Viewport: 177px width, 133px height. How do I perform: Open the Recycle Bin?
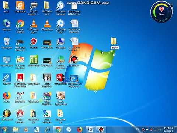point(7,43)
